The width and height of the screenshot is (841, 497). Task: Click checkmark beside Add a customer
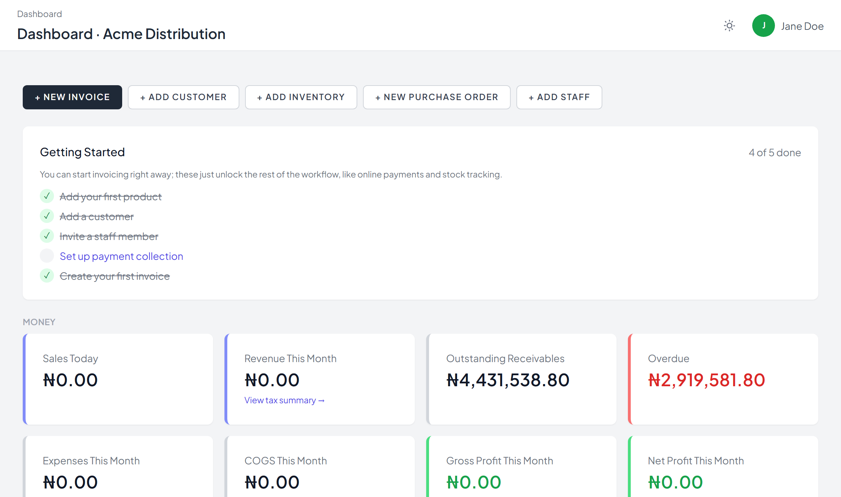[47, 216]
